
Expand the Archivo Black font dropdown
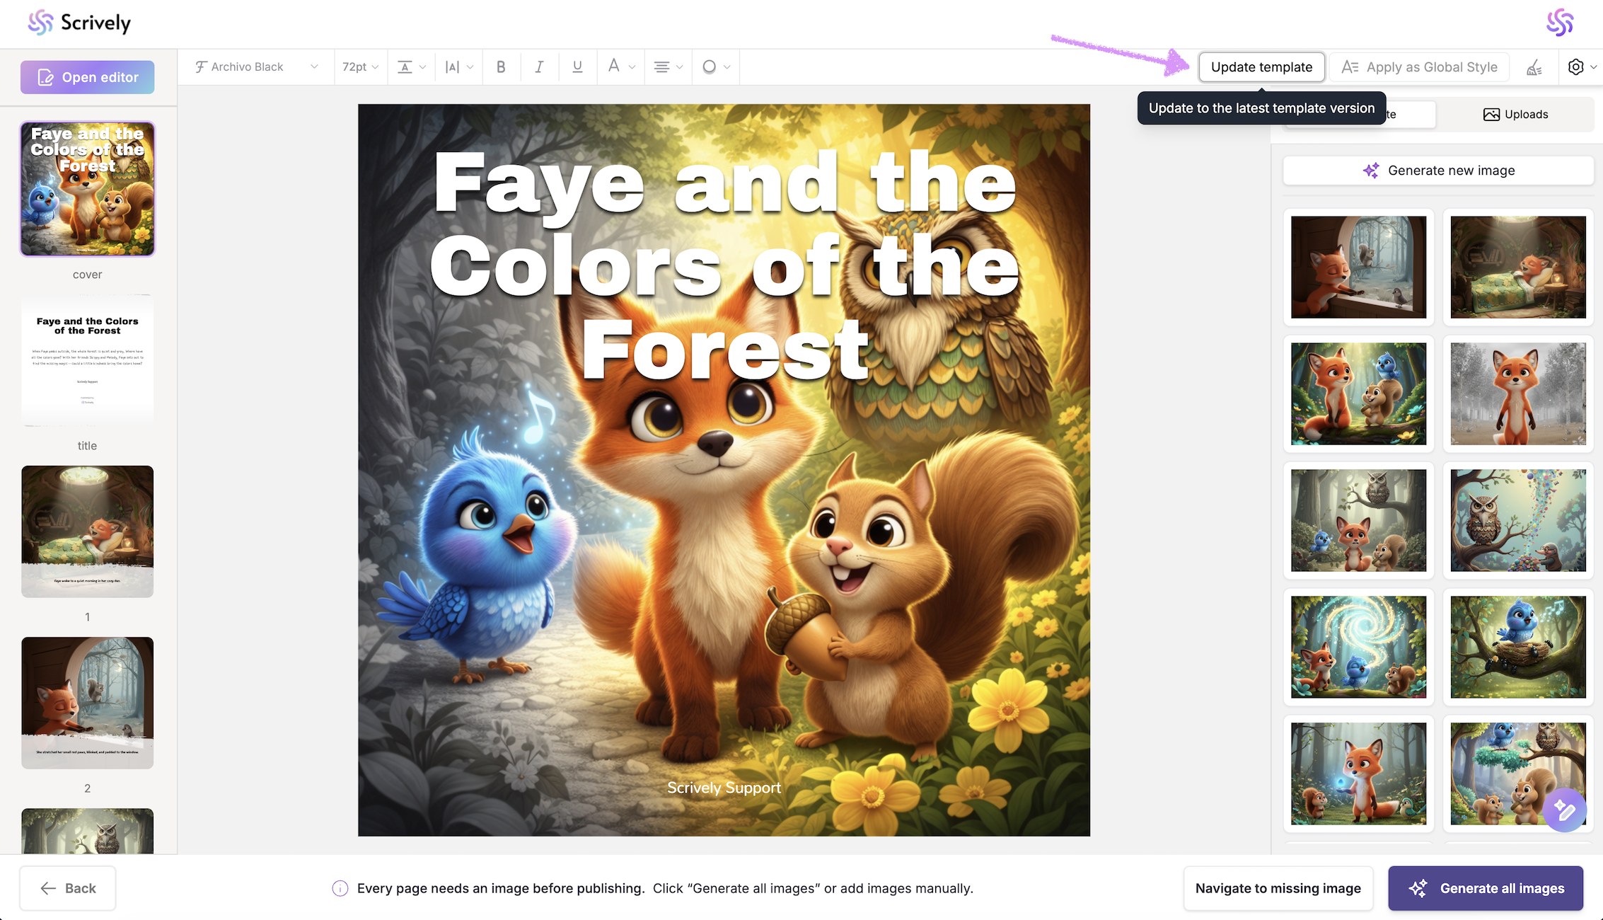tap(256, 67)
